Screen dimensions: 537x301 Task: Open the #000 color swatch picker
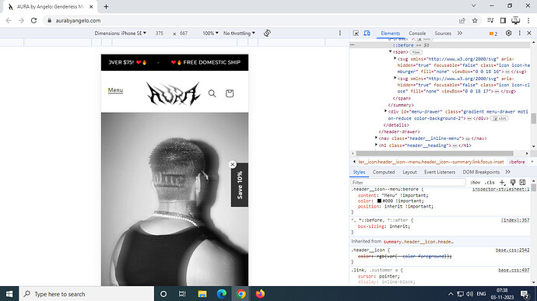pyautogui.click(x=379, y=201)
